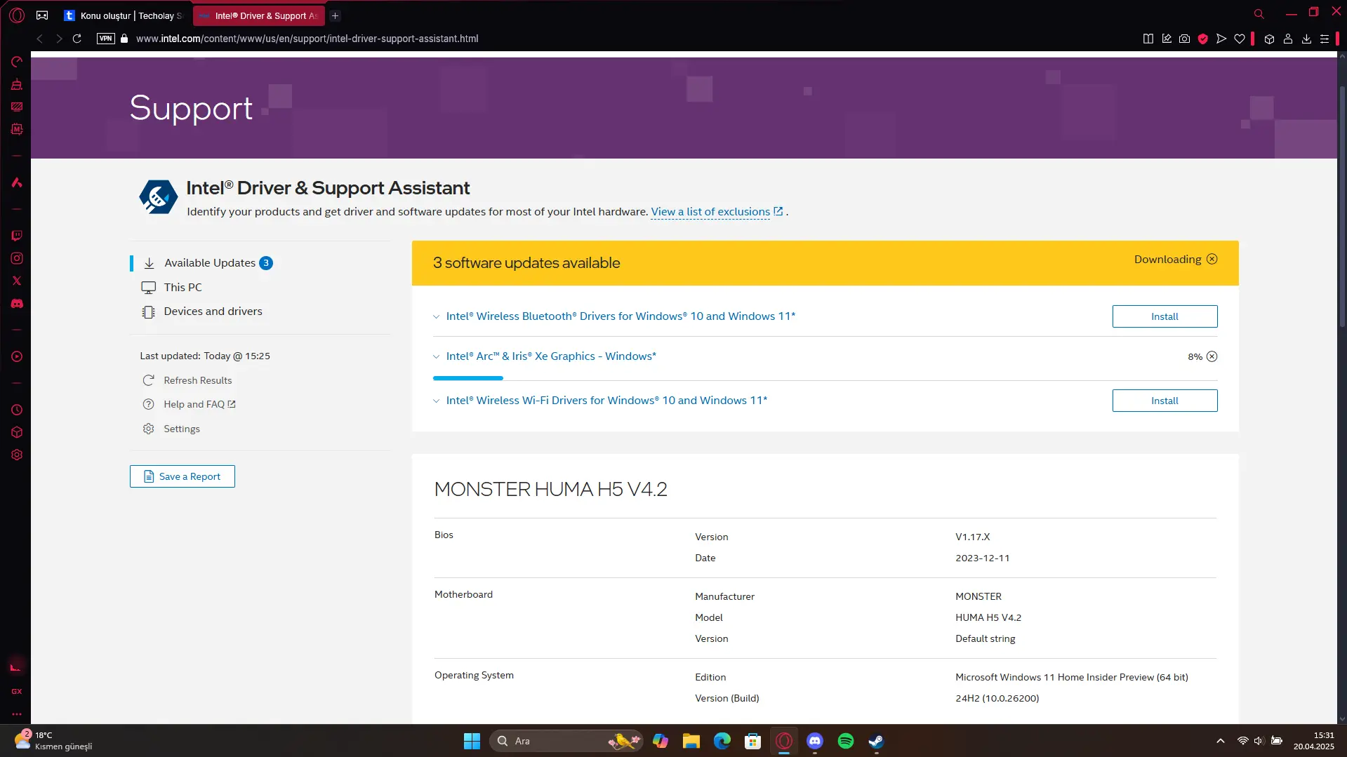Viewport: 1347px width, 757px height.
Task: Install the Wireless Bluetooth driver
Action: tap(1164, 316)
